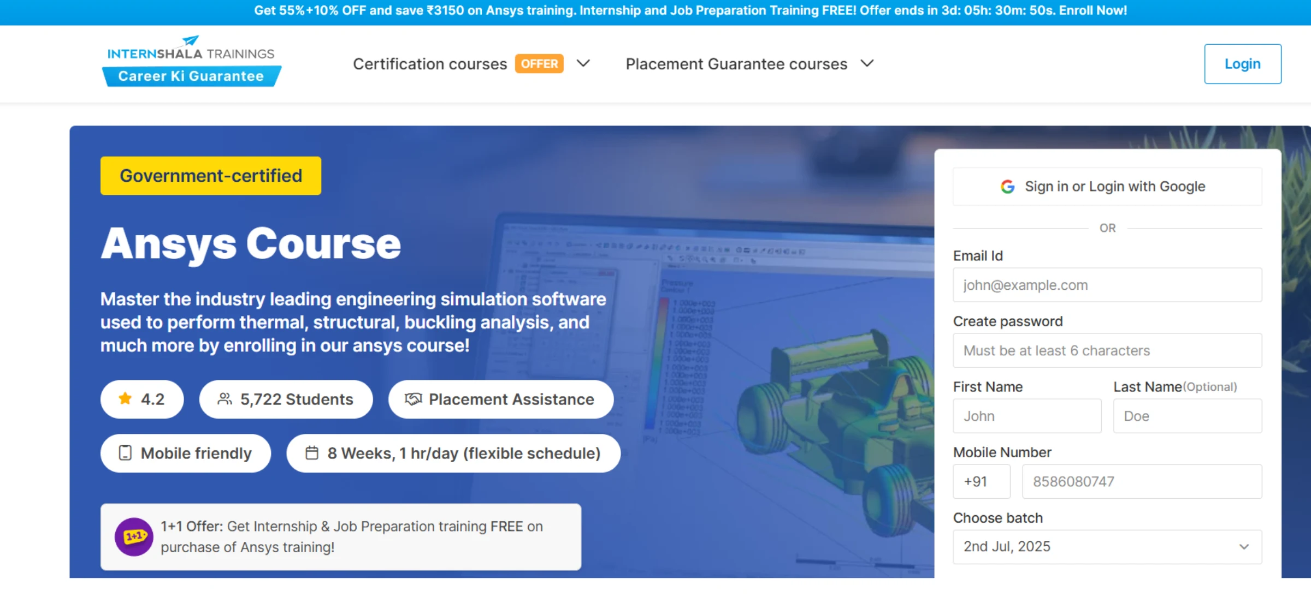Viewport: 1311px width, 597px height.
Task: Open Placement Guarantee courses menu
Action: [x=736, y=64]
